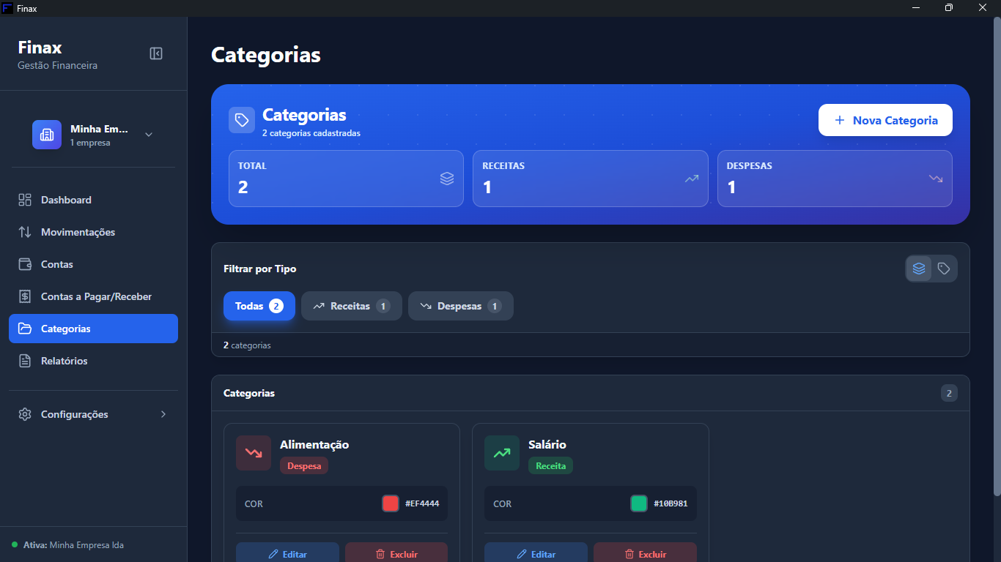Click the Movimentações arrows icon
The image size is (1001, 562).
(25, 232)
